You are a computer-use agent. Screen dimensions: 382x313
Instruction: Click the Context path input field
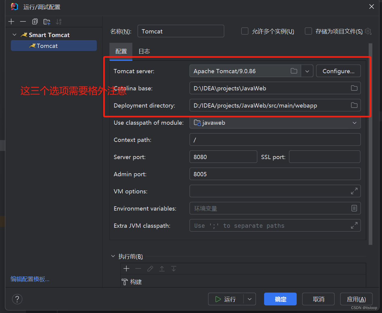coord(275,140)
